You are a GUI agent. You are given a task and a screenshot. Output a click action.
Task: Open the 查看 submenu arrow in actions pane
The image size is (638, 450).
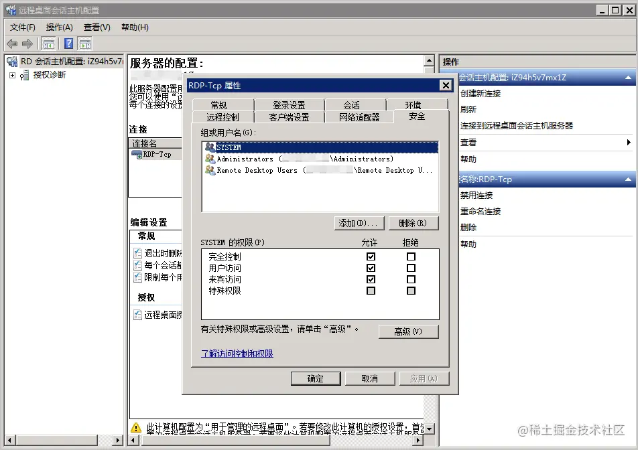click(x=629, y=143)
